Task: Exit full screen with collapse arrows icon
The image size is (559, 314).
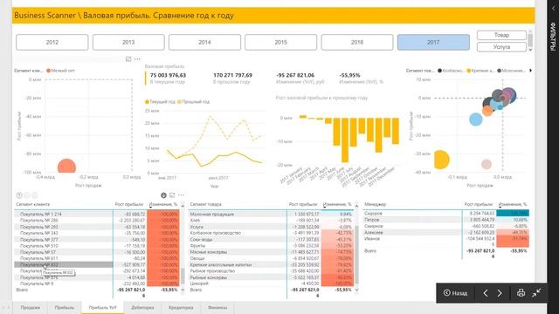Action: point(536,293)
